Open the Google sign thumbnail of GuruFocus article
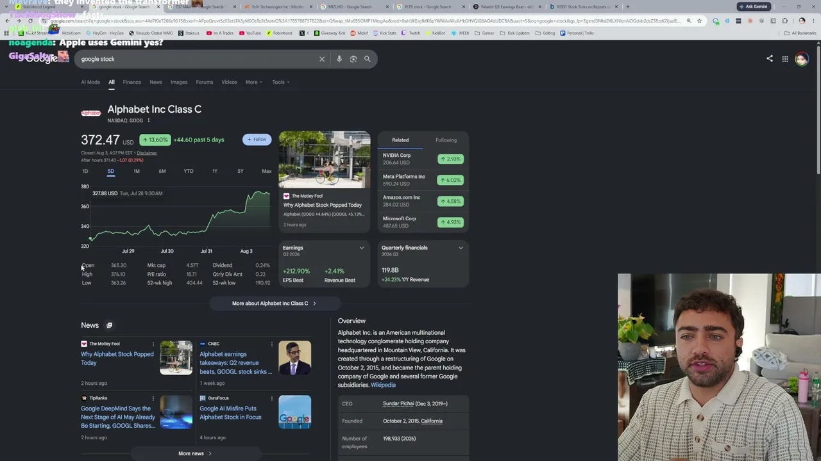The height and width of the screenshot is (461, 821). pyautogui.click(x=295, y=412)
